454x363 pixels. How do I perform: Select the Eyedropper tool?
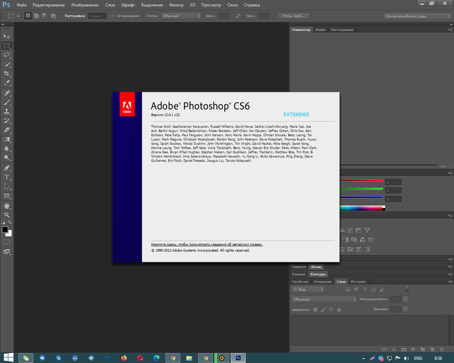click(x=7, y=83)
